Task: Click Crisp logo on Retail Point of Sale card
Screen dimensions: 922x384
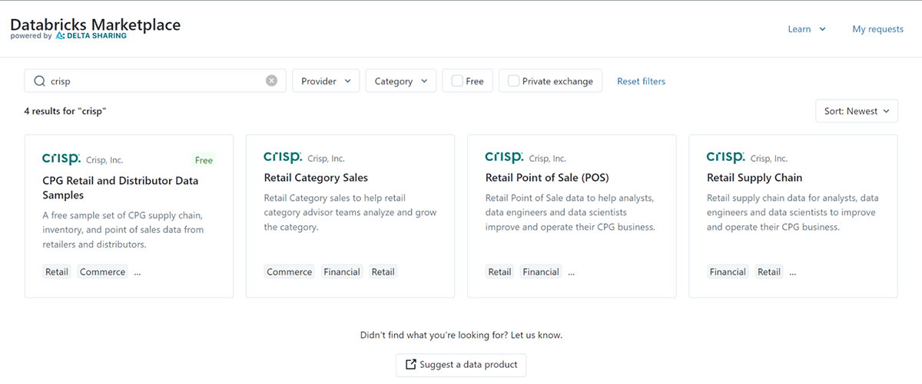Action: [x=504, y=157]
